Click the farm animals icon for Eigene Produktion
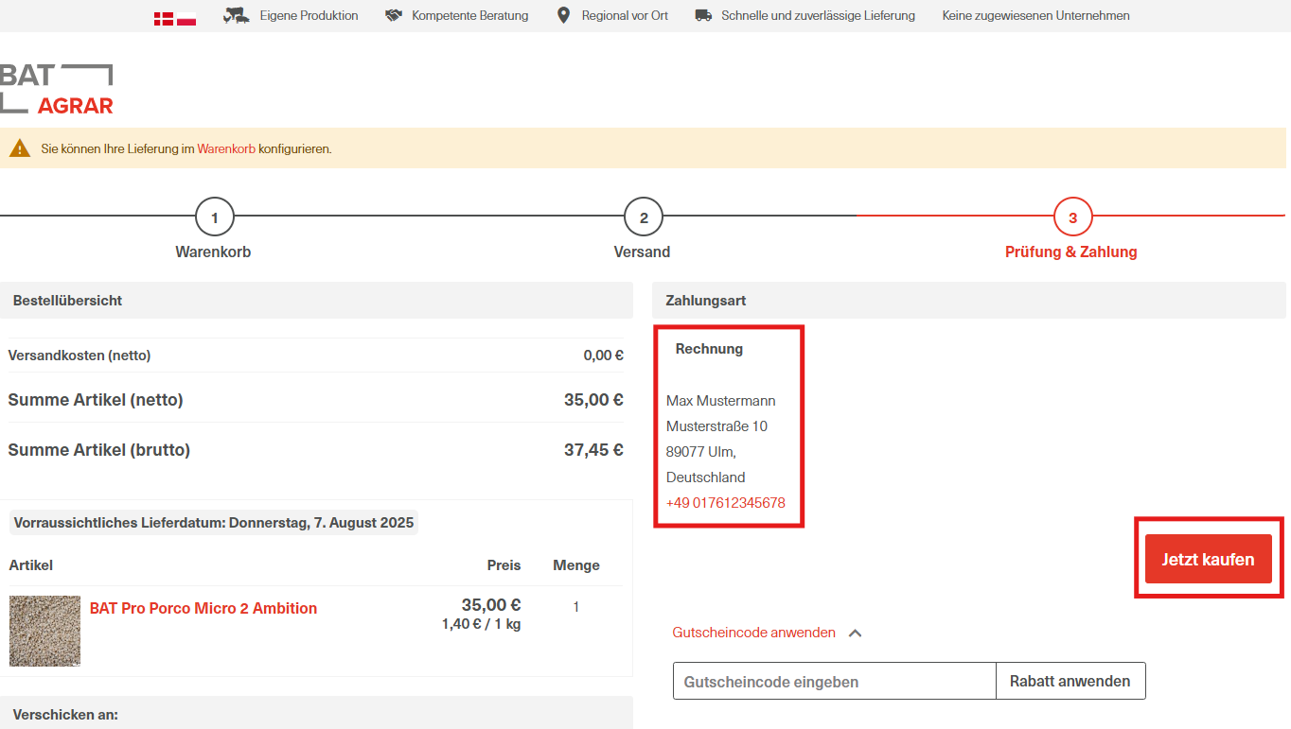This screenshot has width=1291, height=729. (237, 15)
